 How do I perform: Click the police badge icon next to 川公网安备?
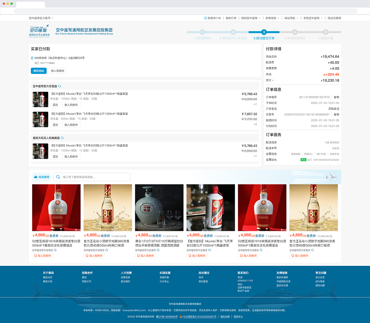pos(181,317)
